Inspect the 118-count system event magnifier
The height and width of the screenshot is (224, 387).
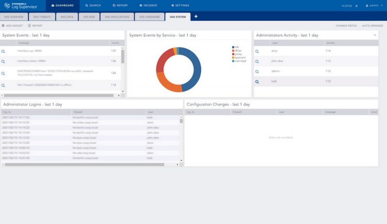[3, 85]
